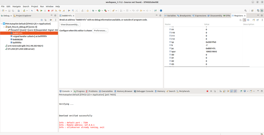Switch to the Memory Browser tab
Screen dimensions: 264x135
(123, 91)
